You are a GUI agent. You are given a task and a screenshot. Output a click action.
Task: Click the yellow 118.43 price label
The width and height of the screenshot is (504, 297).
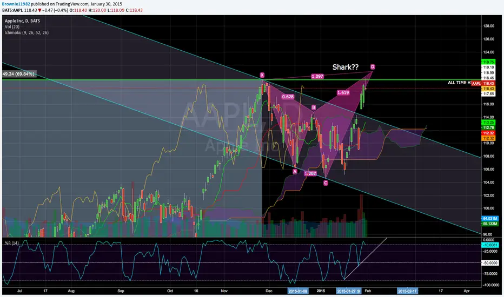[x=488, y=89]
